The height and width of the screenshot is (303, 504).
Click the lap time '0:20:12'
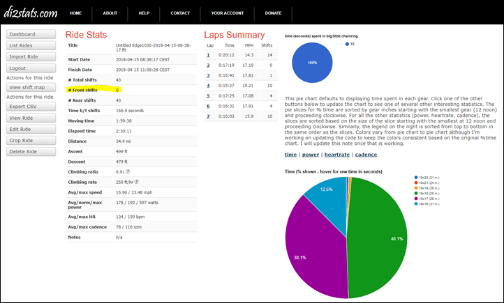pyautogui.click(x=226, y=55)
